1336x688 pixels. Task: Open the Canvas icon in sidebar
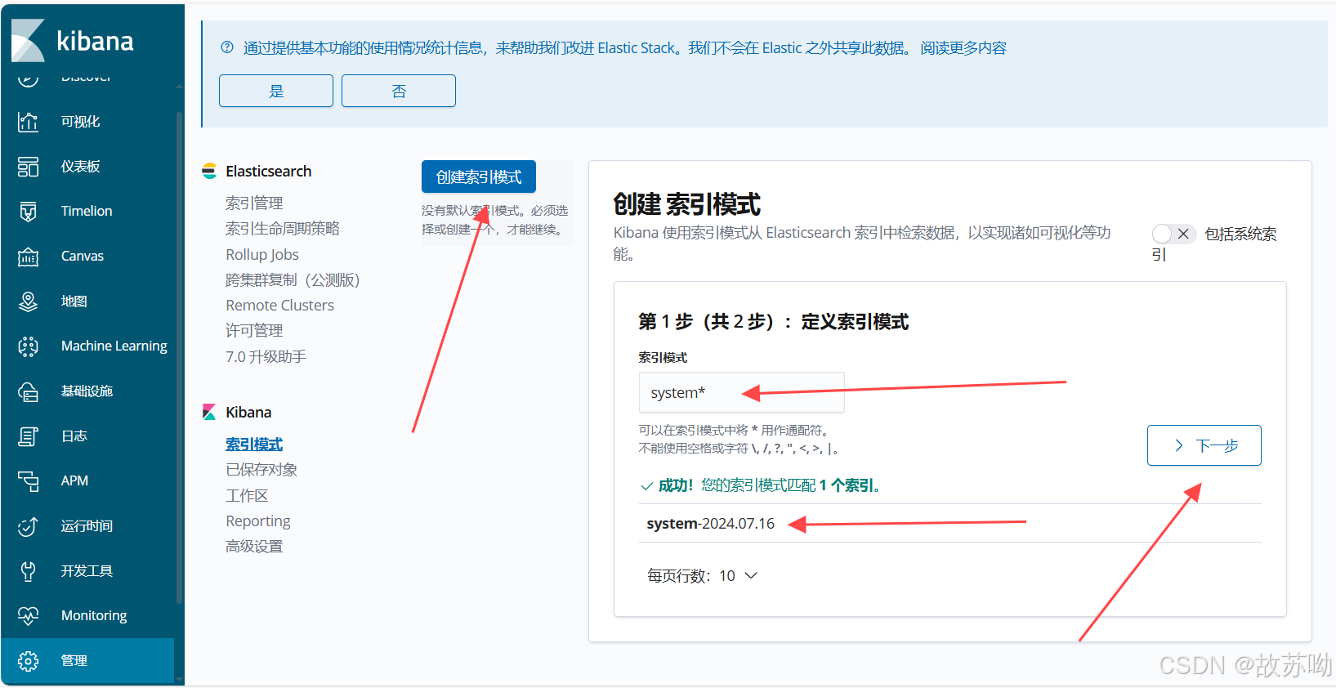tap(28, 257)
